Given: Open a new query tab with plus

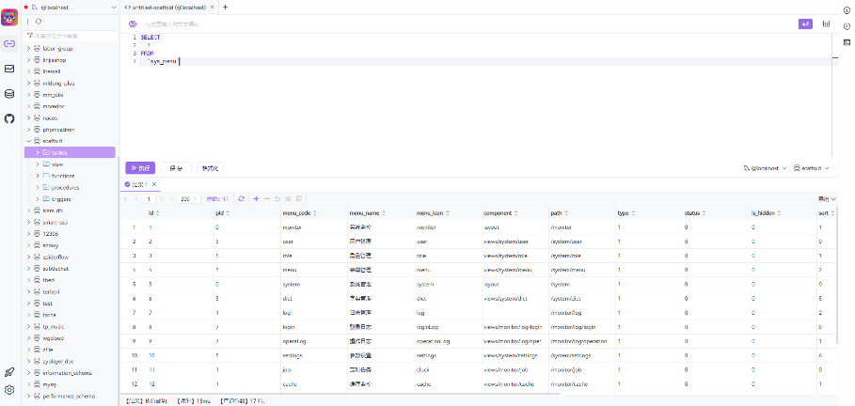Looking at the screenshot, I should click(x=224, y=7).
